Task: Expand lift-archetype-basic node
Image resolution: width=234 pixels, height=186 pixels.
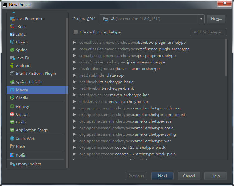Action: pos(75,82)
